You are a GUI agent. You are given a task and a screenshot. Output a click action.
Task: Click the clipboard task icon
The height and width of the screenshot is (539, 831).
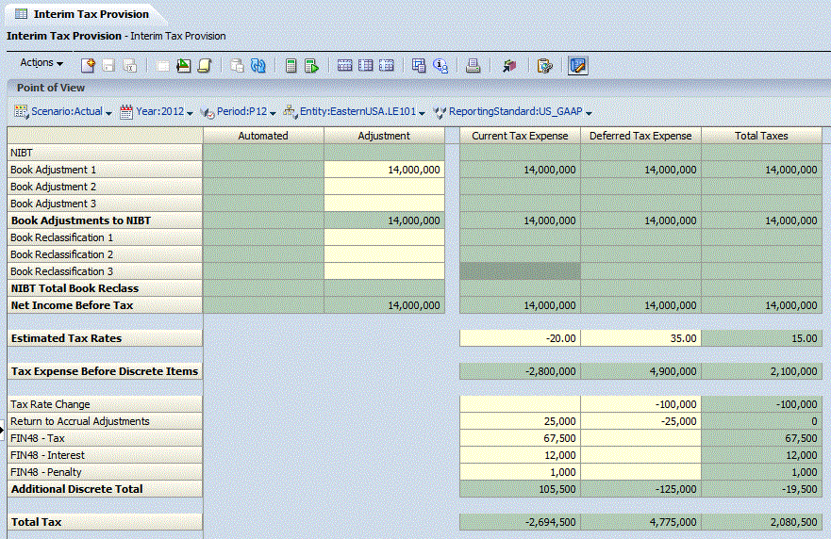click(x=545, y=66)
